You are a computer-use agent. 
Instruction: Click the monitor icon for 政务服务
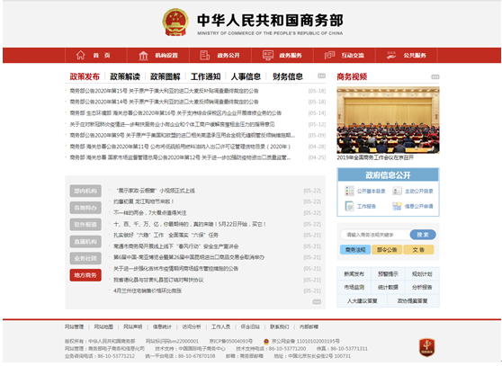[x=268, y=55]
